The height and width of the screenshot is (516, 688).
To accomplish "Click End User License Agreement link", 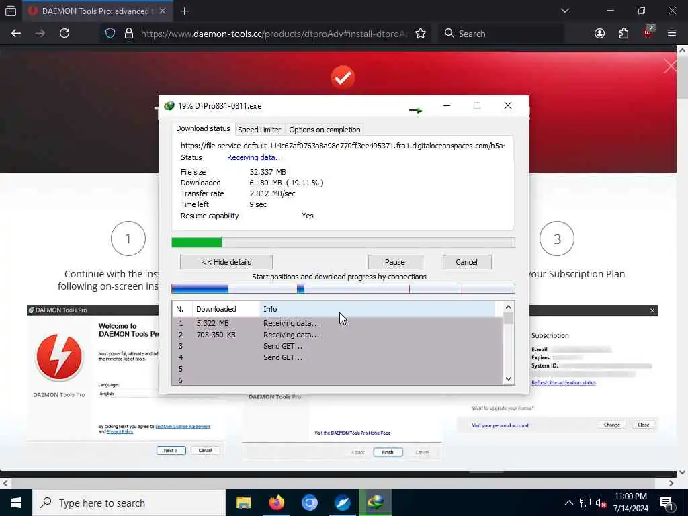I will point(183,427).
